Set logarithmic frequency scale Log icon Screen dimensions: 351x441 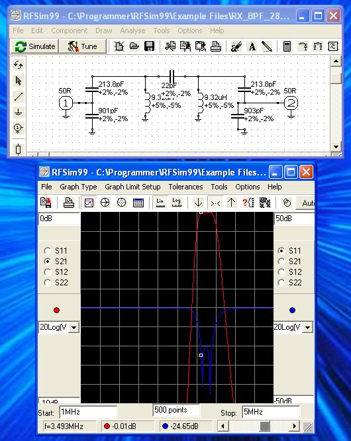(176, 203)
